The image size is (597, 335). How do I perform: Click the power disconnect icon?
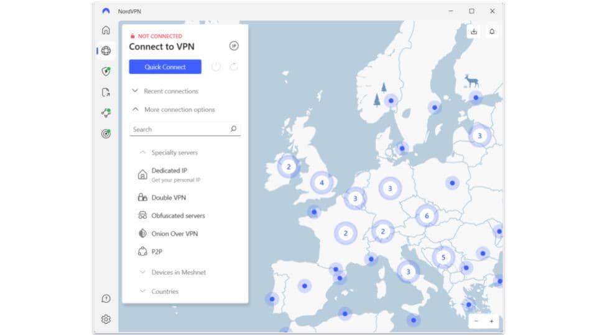coord(216,67)
